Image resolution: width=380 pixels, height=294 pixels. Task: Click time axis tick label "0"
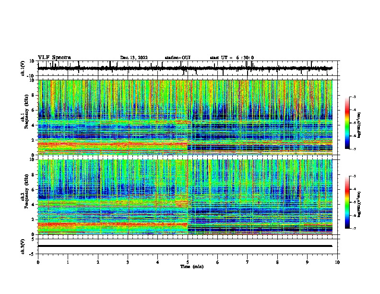tap(38, 262)
